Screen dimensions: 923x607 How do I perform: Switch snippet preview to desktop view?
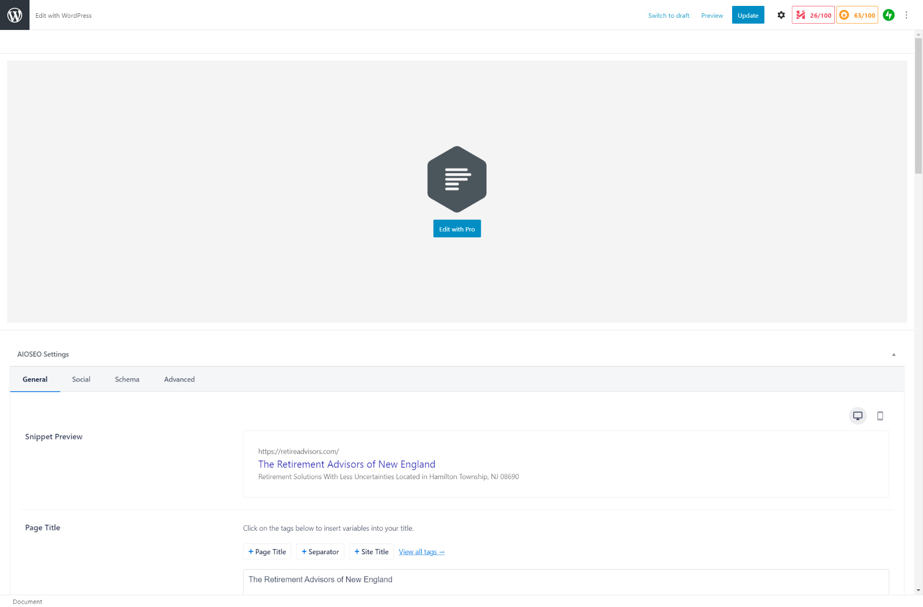[x=858, y=416]
